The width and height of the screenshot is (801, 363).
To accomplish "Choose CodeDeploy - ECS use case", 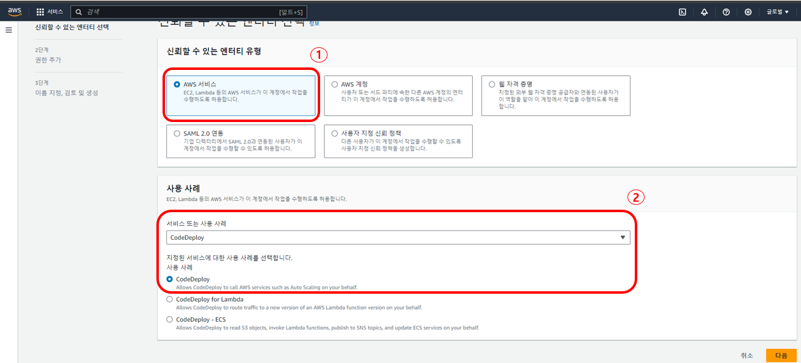I will pyautogui.click(x=170, y=319).
